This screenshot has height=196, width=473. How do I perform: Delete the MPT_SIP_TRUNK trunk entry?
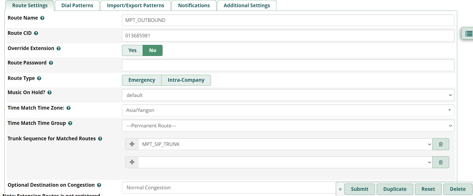click(441, 144)
